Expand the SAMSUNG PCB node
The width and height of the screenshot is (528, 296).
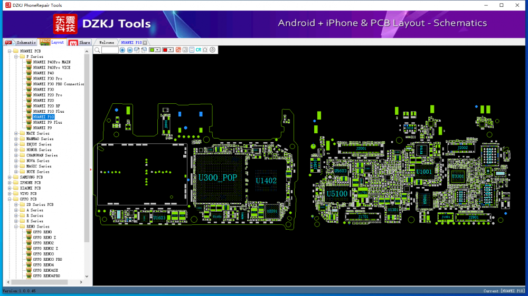(10, 177)
